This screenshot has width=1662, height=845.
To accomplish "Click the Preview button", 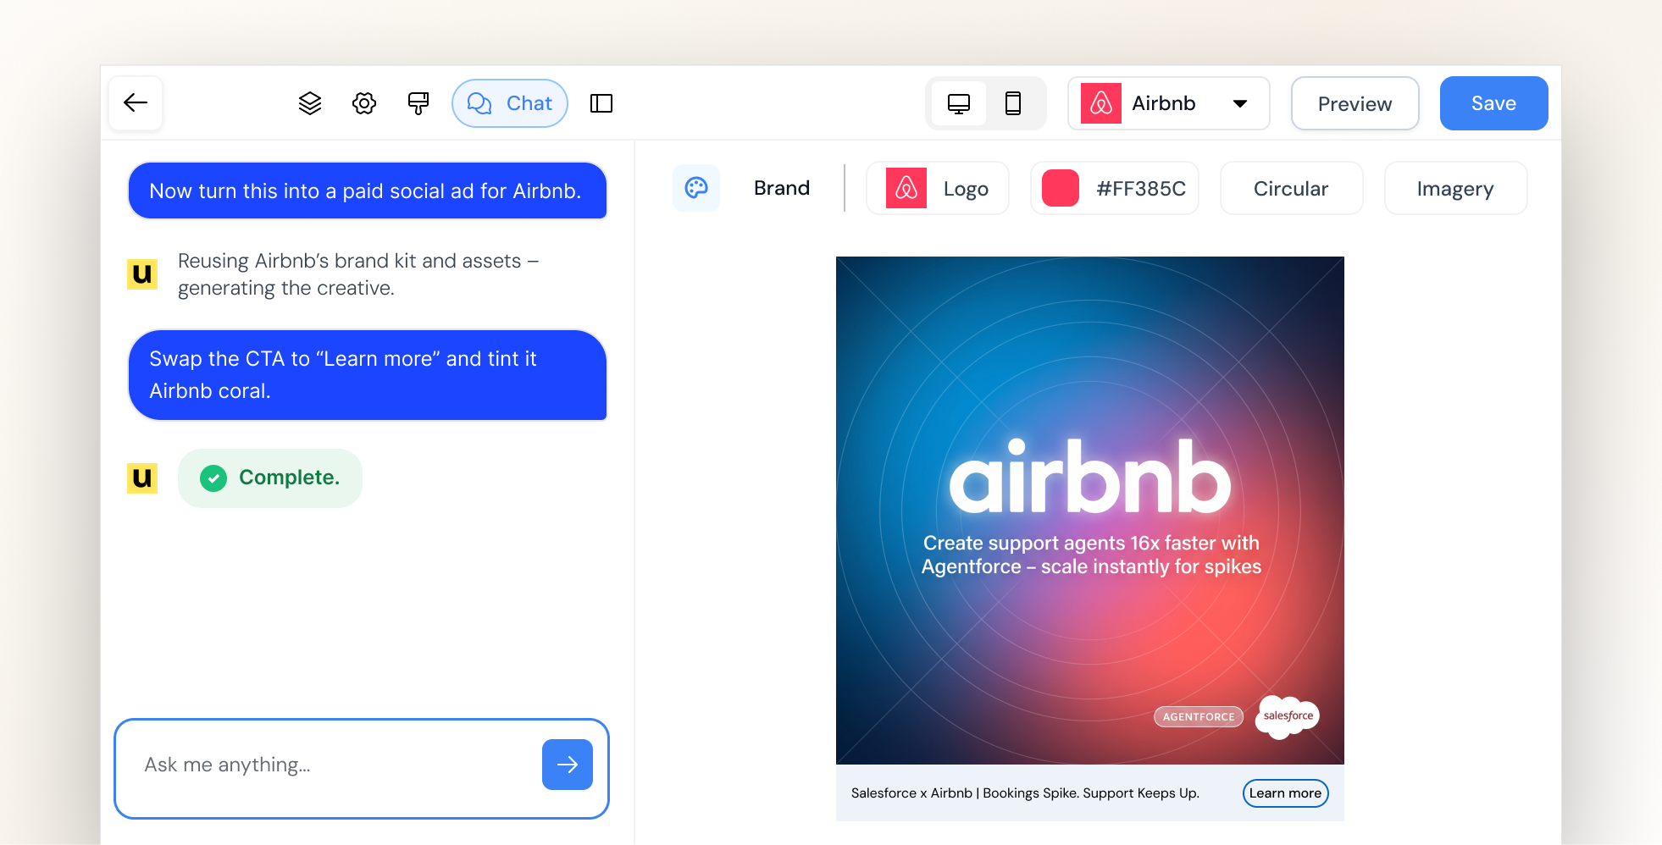I will tap(1355, 103).
